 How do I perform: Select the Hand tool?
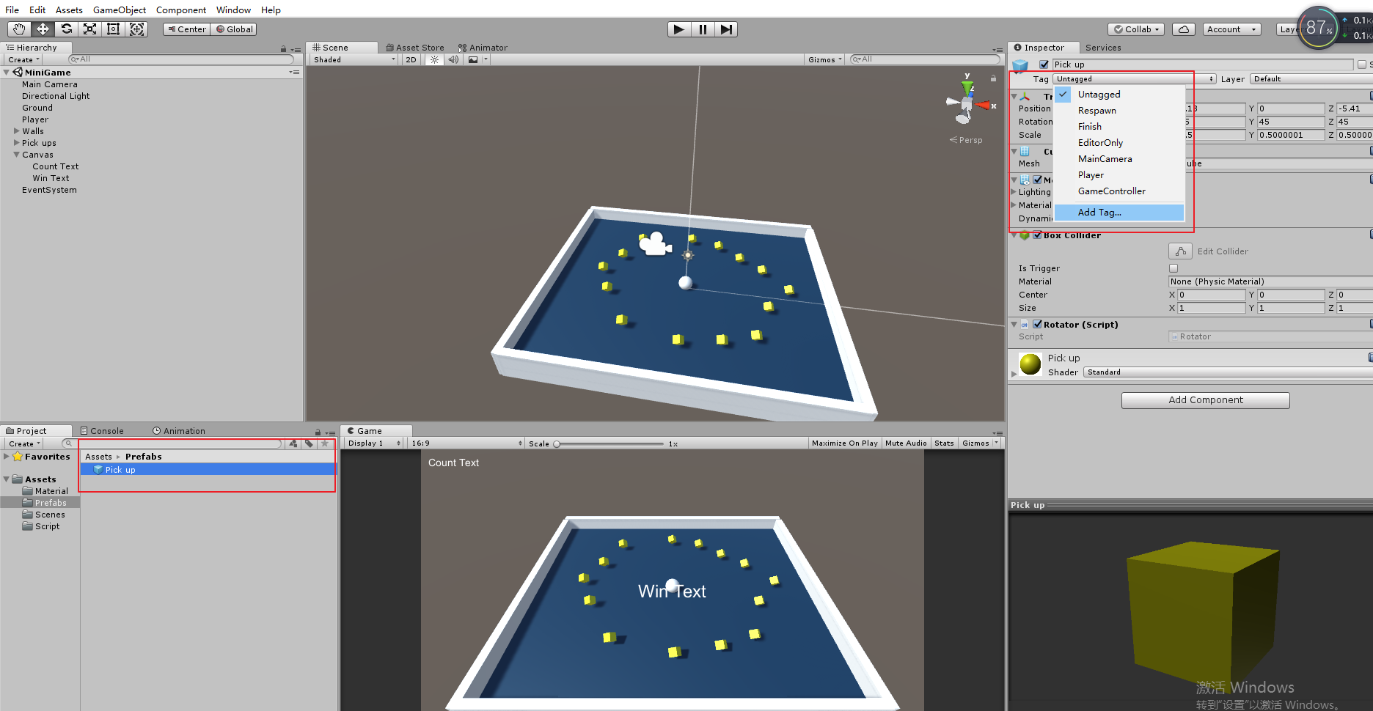point(20,29)
